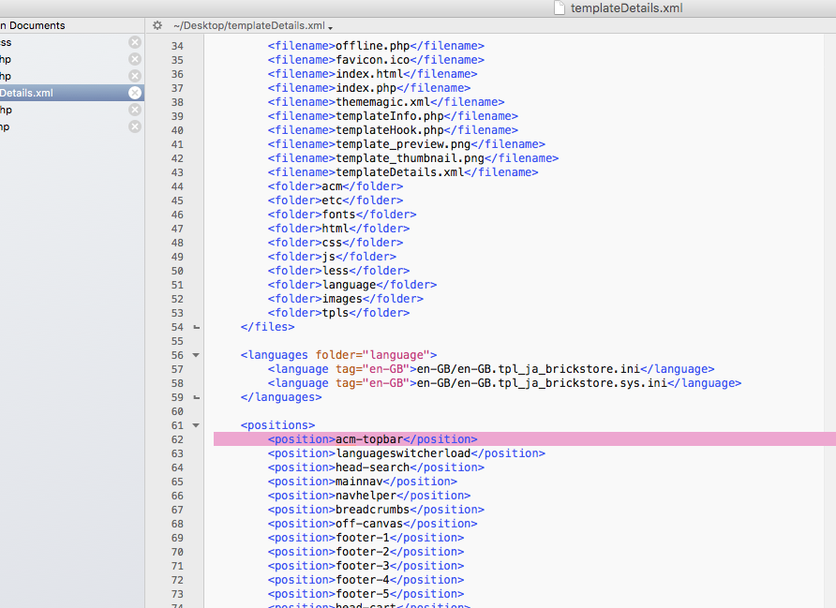Close the first document in the sidebar list
Screen dimensions: 836x608
[x=135, y=42]
